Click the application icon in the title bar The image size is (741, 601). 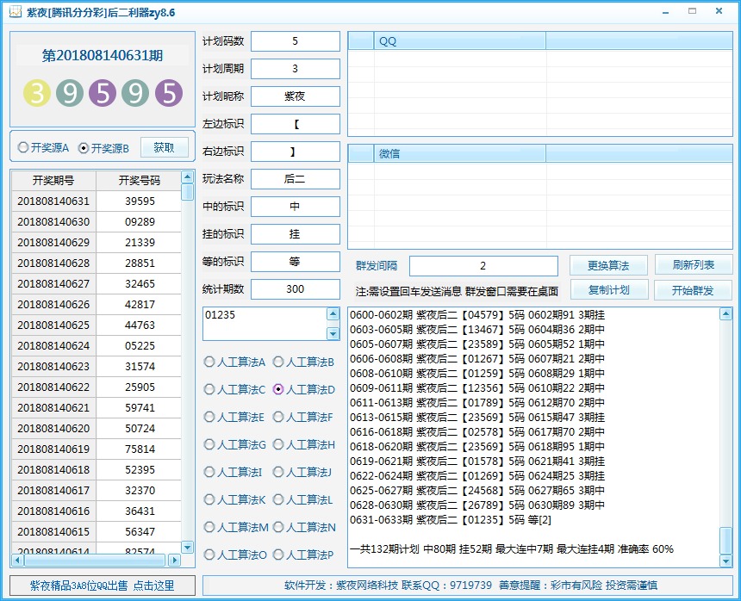coord(14,12)
